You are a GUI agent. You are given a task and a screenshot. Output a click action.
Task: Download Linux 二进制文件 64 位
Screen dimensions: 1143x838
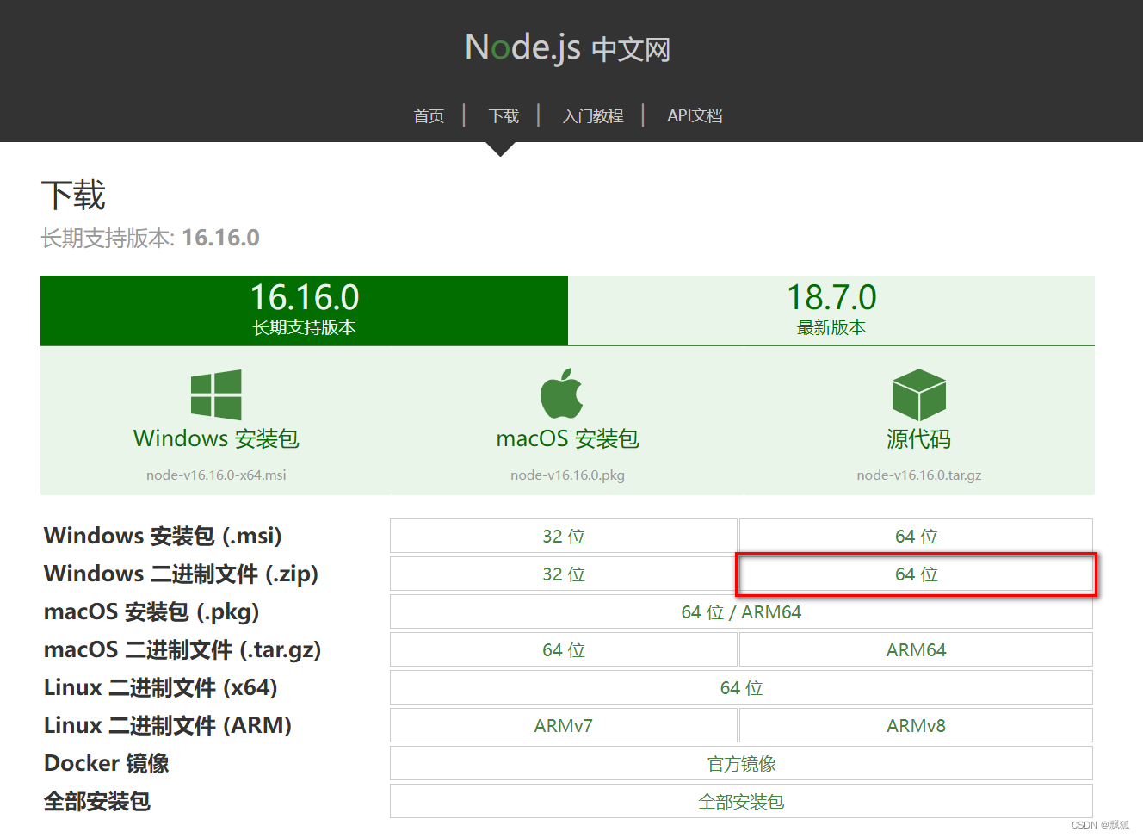741,687
